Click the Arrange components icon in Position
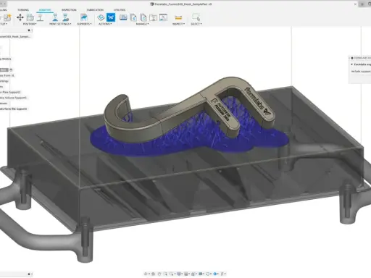This screenshot has width=371, height=278. (x=30, y=17)
